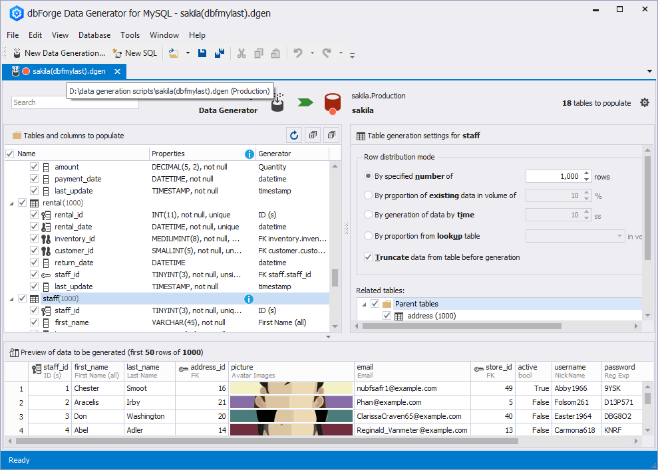This screenshot has height=470, width=658.
Task: Click the Open file folder icon
Action: 174,53
